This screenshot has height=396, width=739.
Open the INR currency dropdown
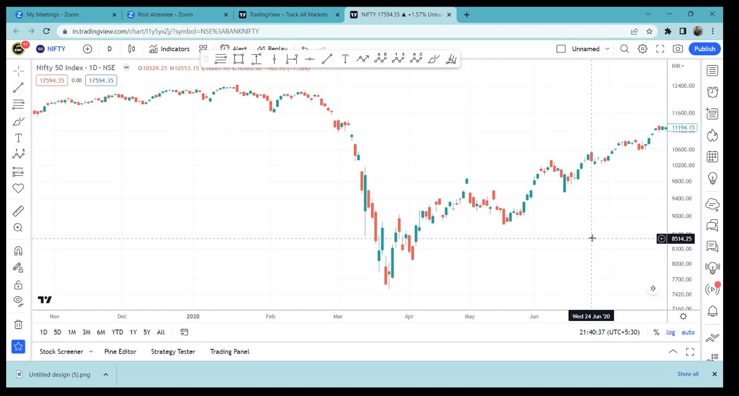678,66
